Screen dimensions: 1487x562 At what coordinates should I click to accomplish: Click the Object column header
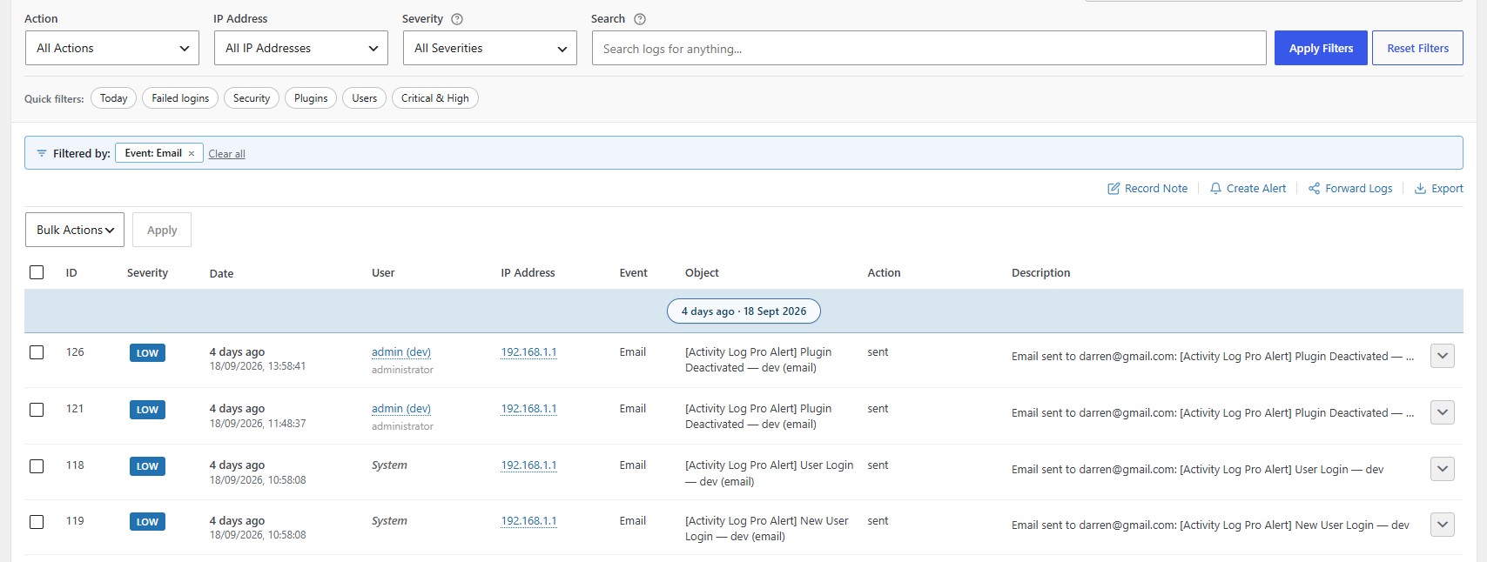point(702,273)
